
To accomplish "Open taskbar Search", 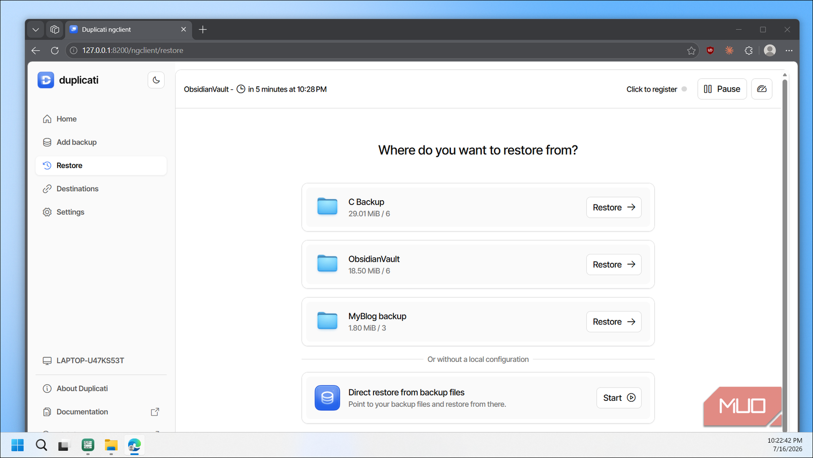I will tap(41, 445).
